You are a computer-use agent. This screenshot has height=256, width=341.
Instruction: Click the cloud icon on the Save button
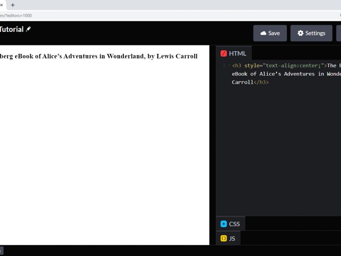pos(263,33)
